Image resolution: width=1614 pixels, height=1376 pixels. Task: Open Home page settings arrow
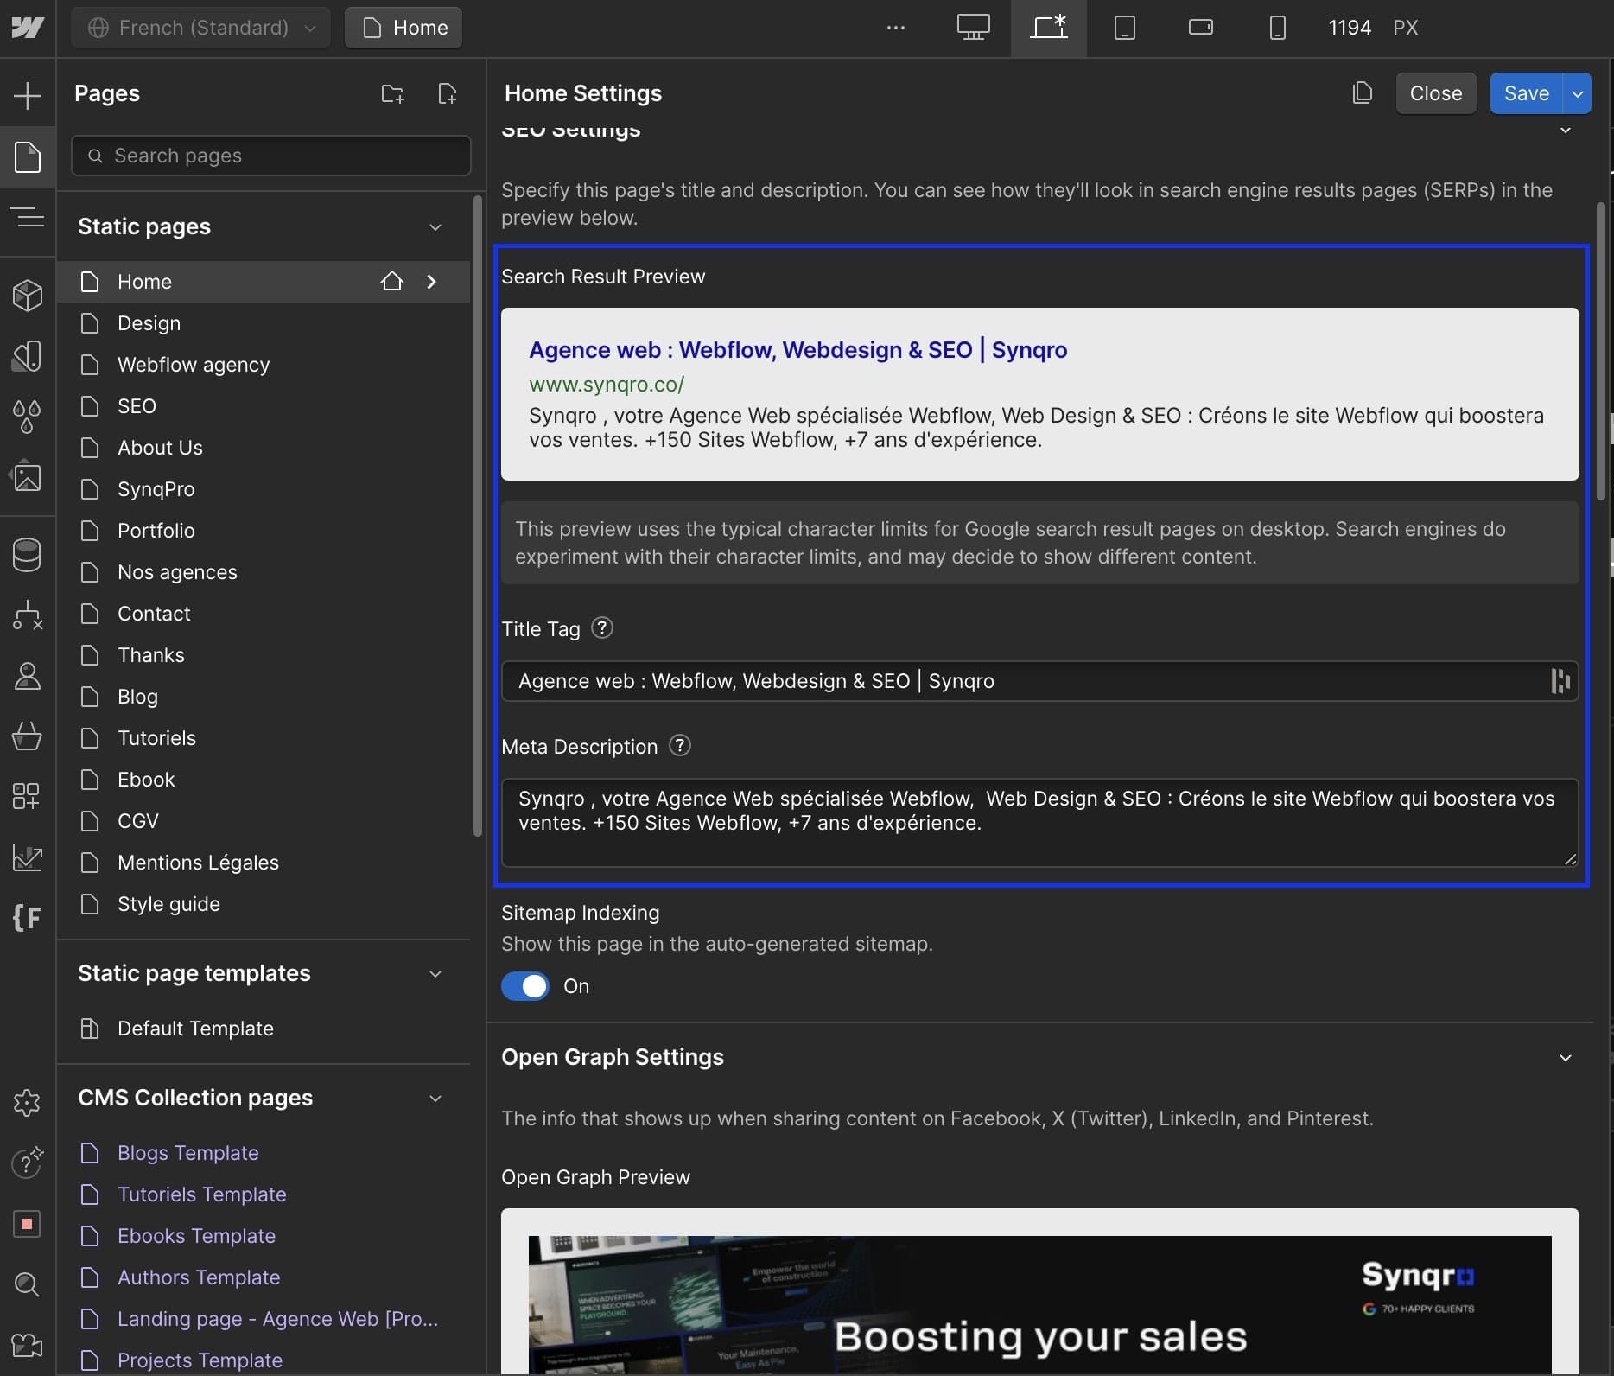tap(431, 282)
